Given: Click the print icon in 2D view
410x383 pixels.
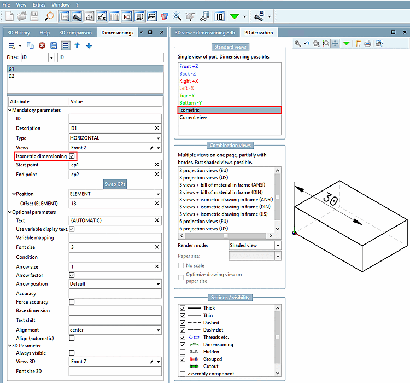Looking at the screenshot, I should [367, 43].
